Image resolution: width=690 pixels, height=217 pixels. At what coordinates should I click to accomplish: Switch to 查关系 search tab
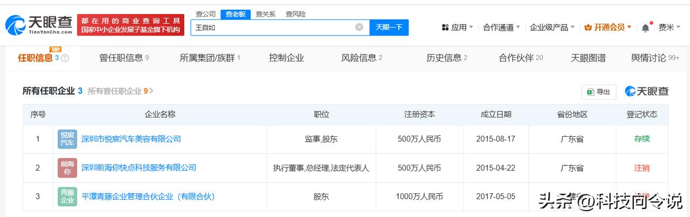[265, 14]
